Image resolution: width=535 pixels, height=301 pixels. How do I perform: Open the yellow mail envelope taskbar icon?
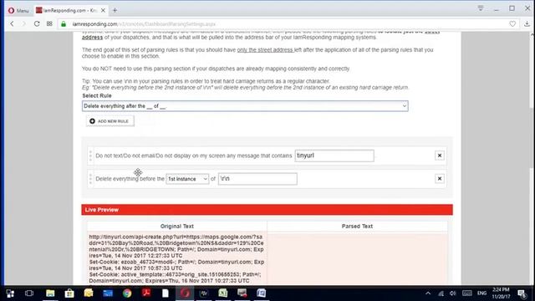(89, 293)
